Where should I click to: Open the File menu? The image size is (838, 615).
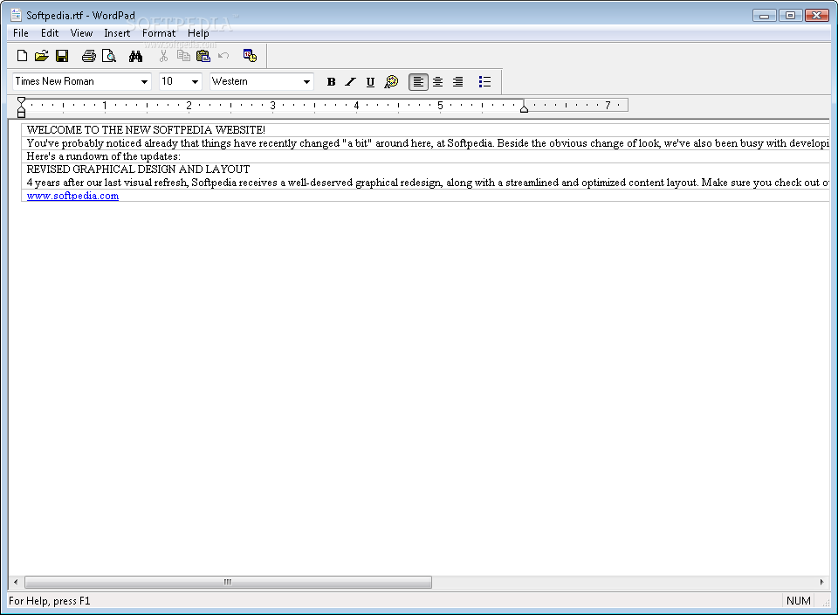click(x=21, y=33)
